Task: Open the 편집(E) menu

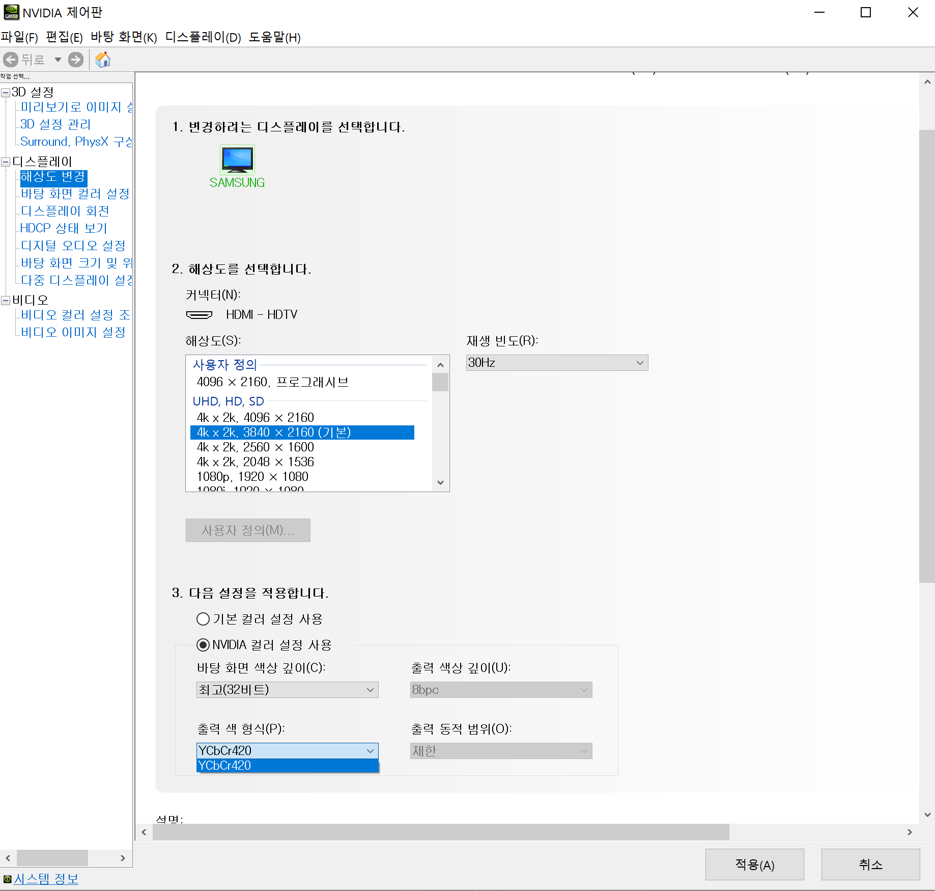Action: (x=64, y=37)
